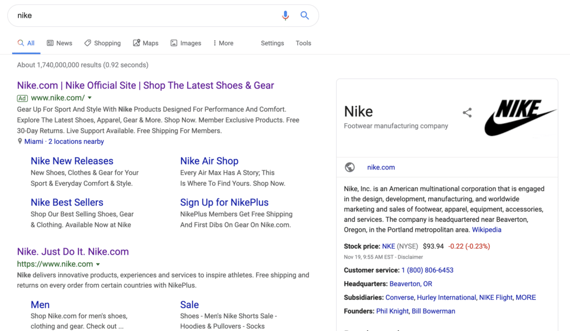Click the green www.nike.com/ ad URL

[58, 98]
